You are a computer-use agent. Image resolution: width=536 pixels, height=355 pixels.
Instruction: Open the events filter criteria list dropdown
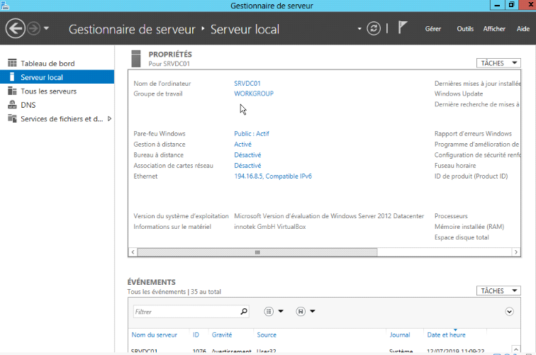274,311
